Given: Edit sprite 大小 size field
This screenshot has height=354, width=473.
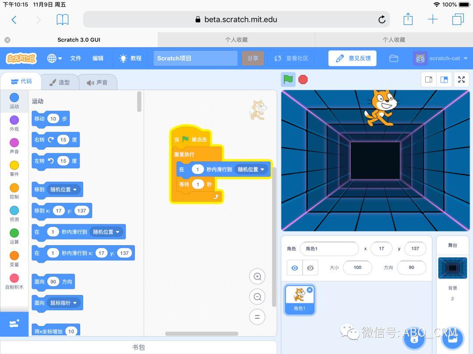Looking at the screenshot, I should (x=357, y=267).
